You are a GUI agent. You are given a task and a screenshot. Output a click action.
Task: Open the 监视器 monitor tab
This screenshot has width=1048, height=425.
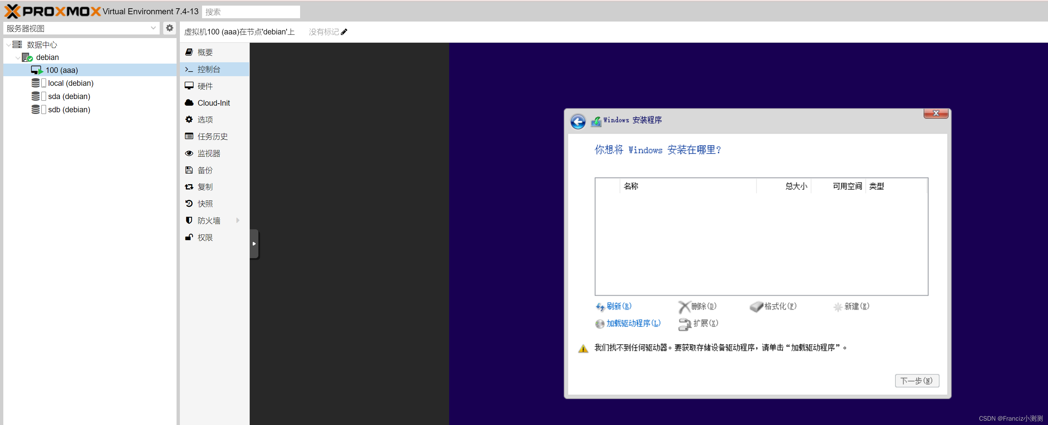pyautogui.click(x=214, y=153)
